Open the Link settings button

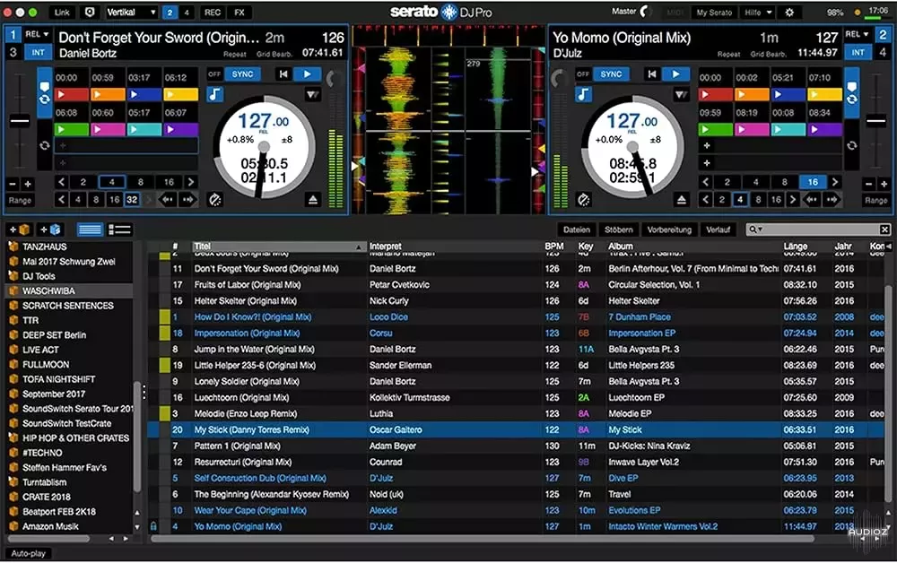click(62, 12)
